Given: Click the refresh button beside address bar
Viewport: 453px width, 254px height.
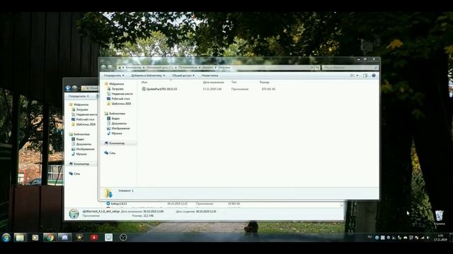Looking at the screenshot, I should tap(318, 68).
